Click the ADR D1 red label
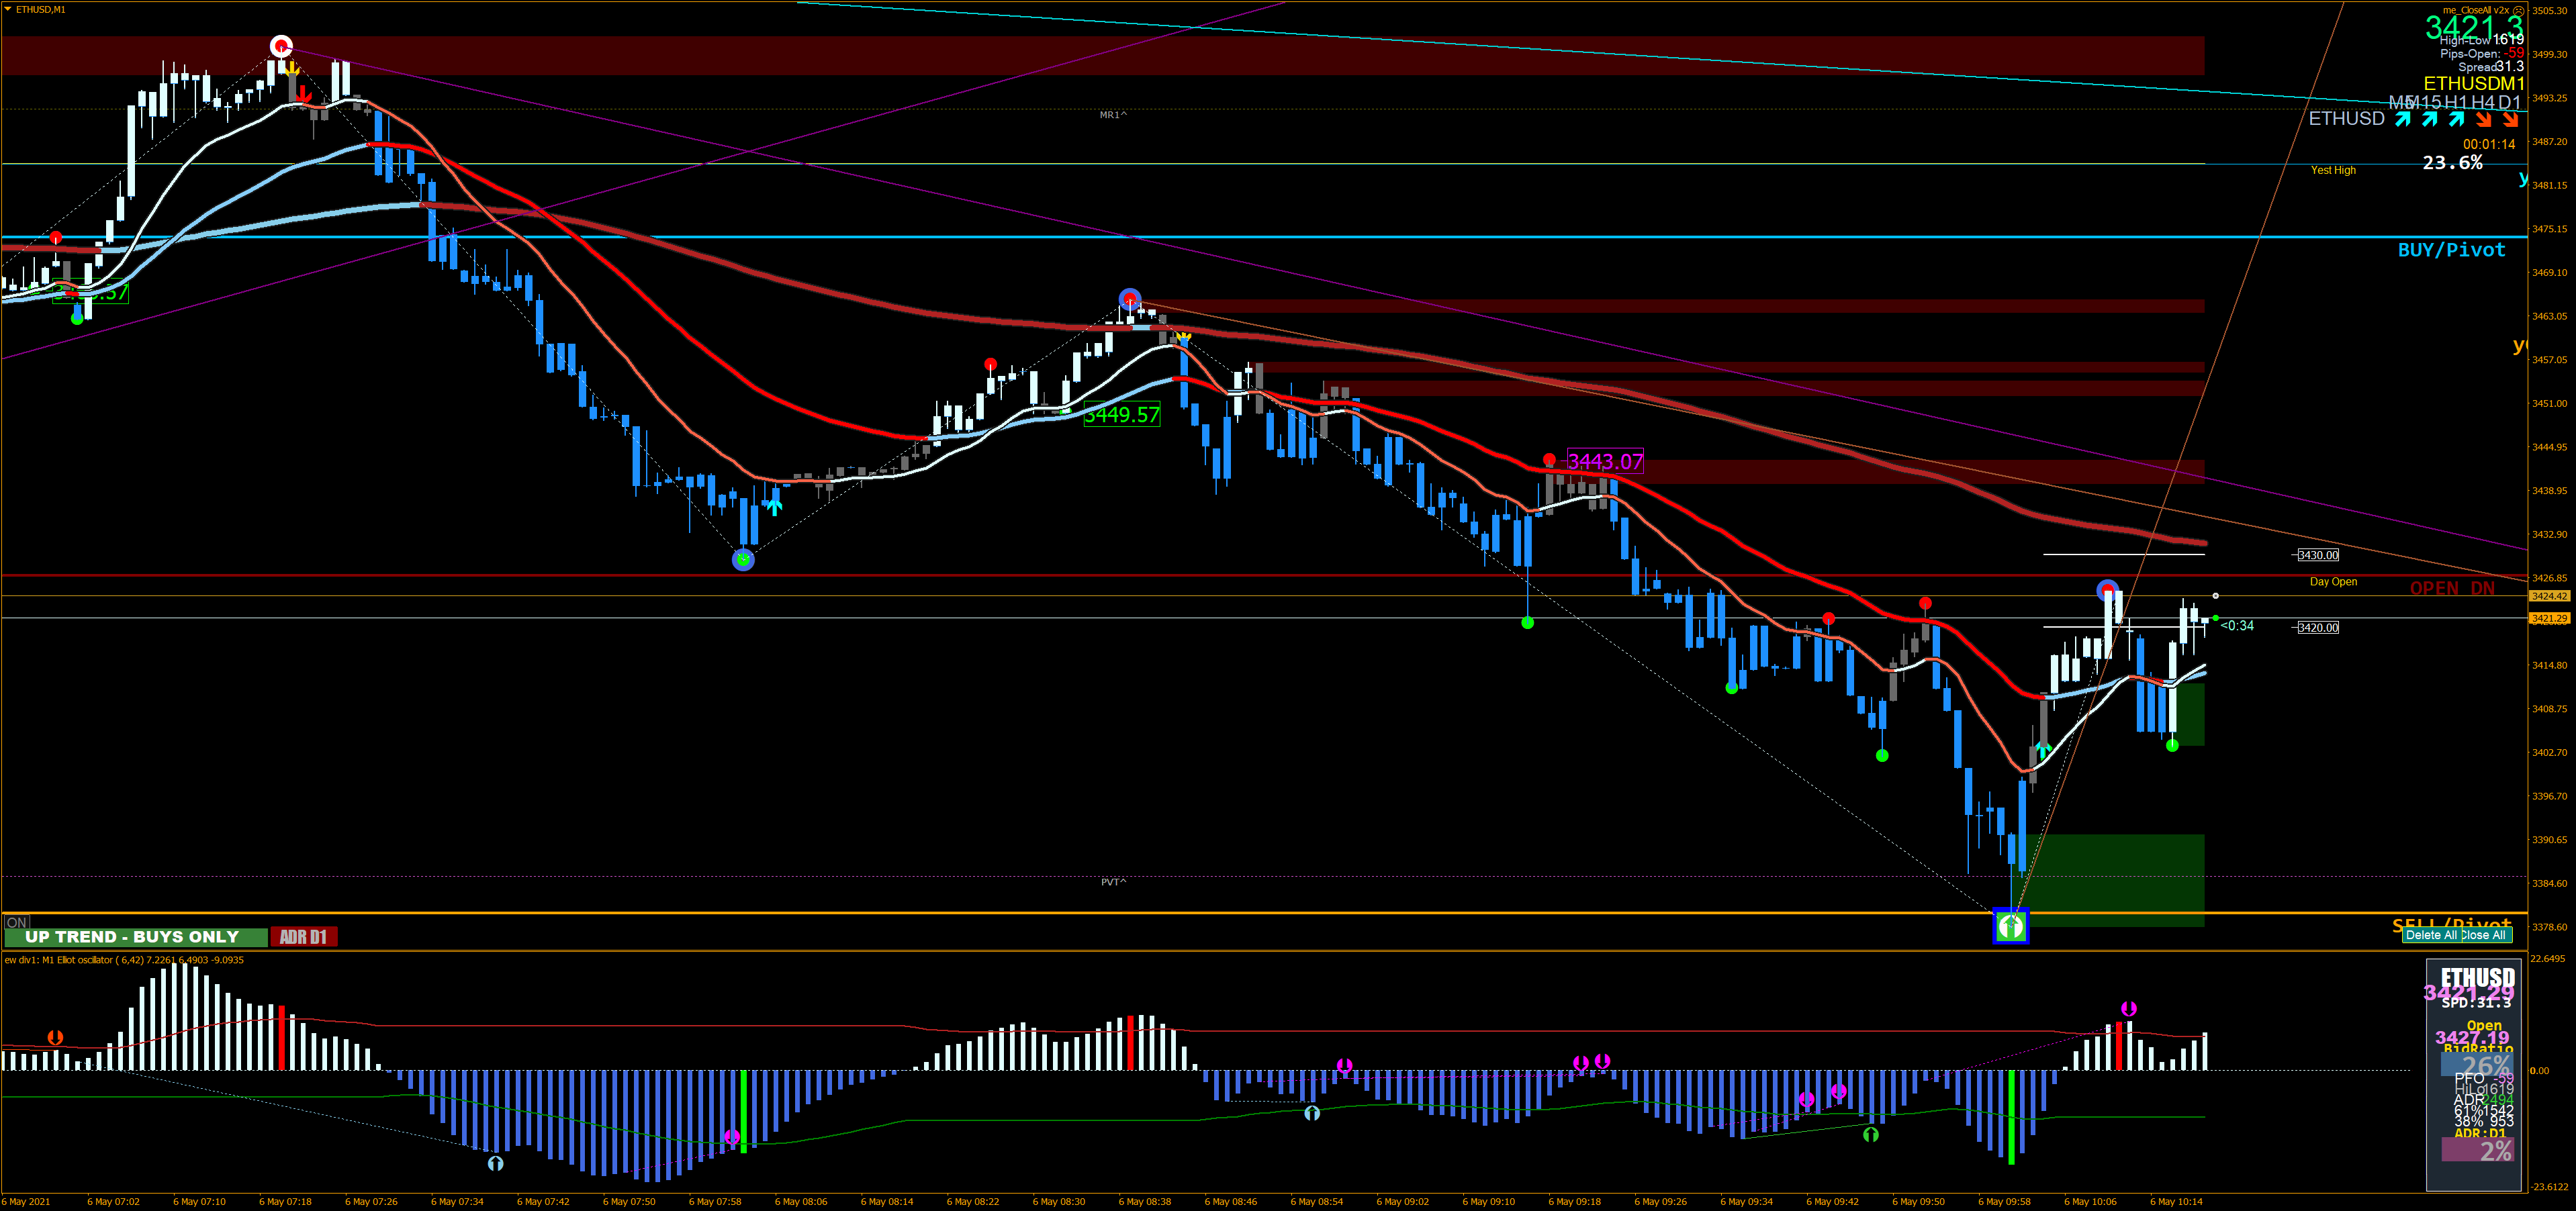 [303, 937]
